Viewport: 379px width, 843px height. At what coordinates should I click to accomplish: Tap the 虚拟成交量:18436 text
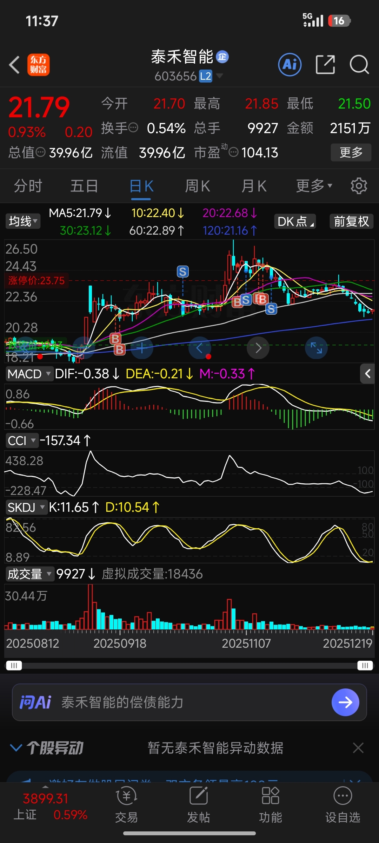pyautogui.click(x=152, y=574)
